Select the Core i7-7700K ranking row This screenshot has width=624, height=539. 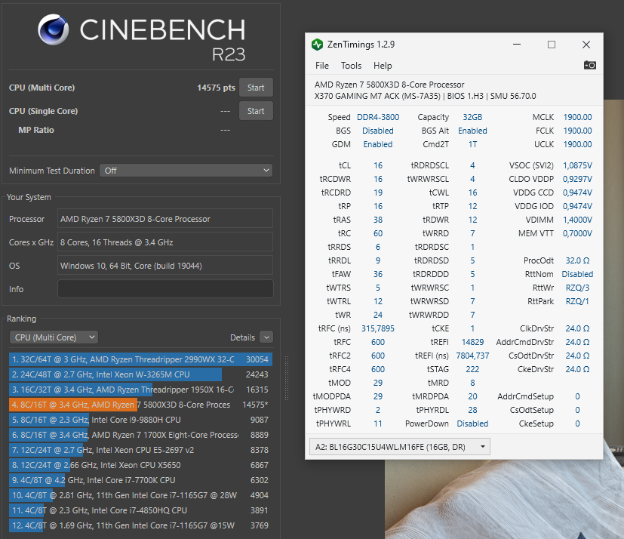click(140, 480)
